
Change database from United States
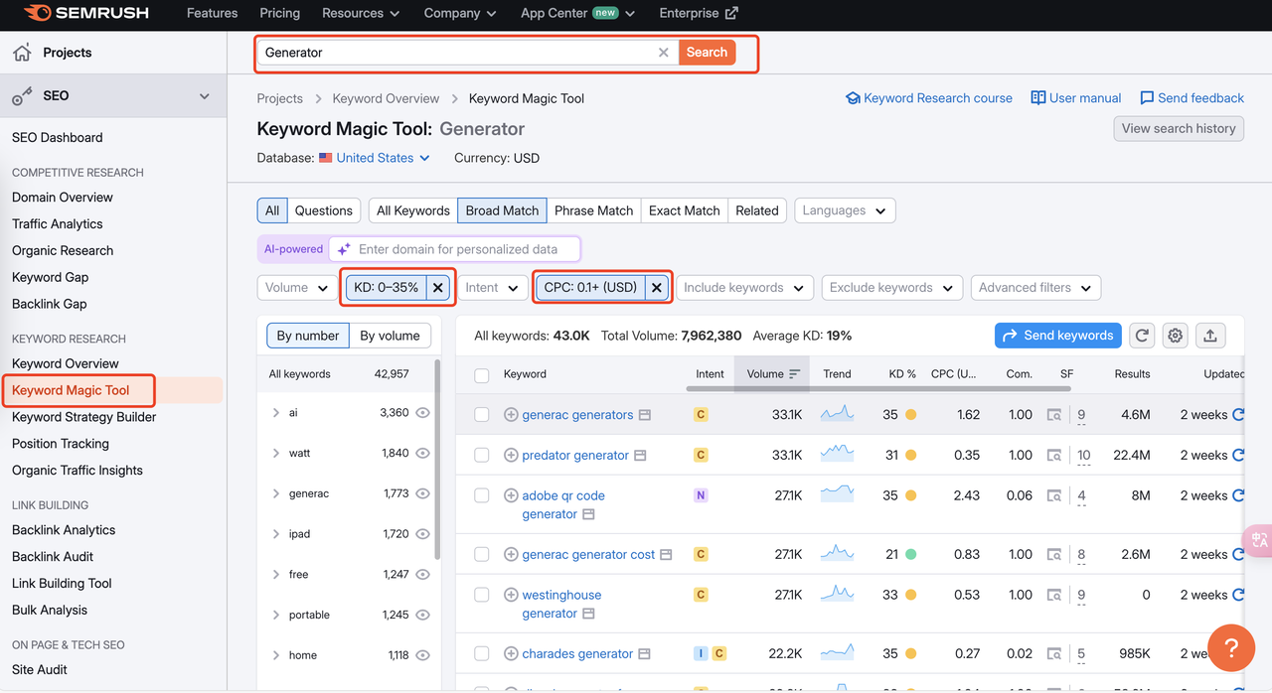tap(375, 158)
